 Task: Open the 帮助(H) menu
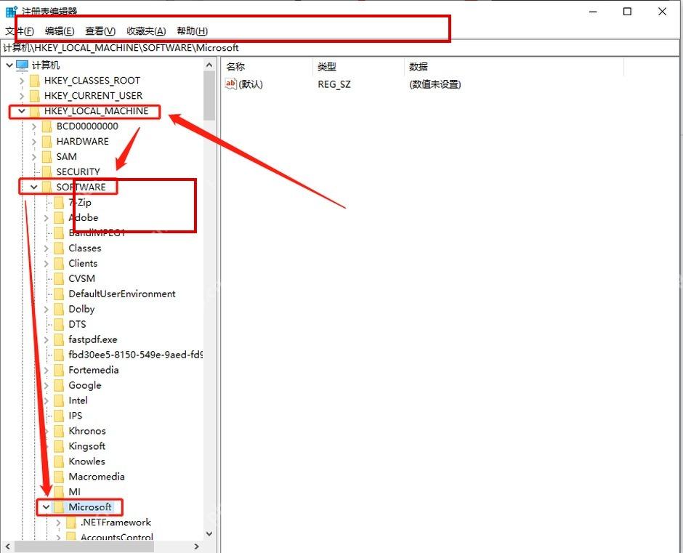192,31
